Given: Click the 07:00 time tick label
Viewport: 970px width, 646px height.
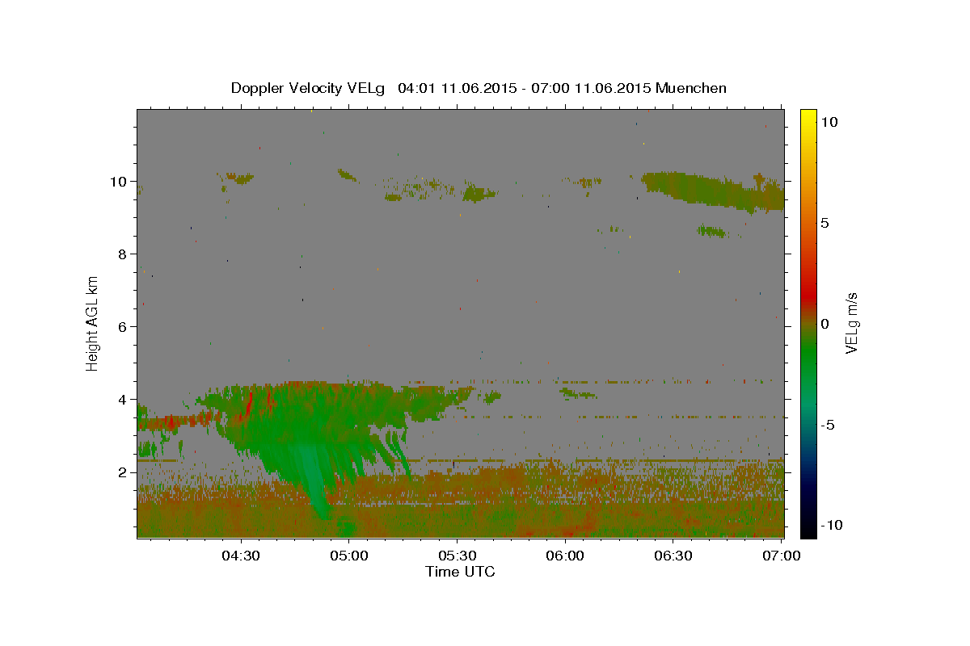Looking at the screenshot, I should pos(782,556).
